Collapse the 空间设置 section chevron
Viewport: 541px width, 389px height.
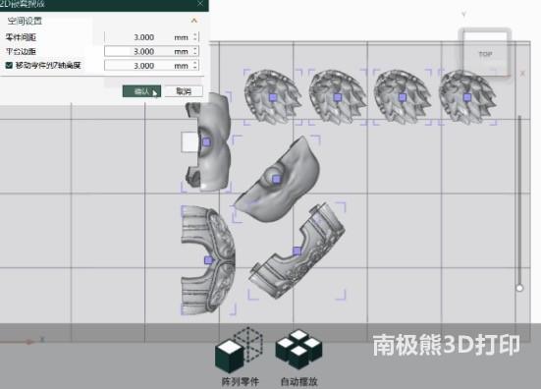194,21
